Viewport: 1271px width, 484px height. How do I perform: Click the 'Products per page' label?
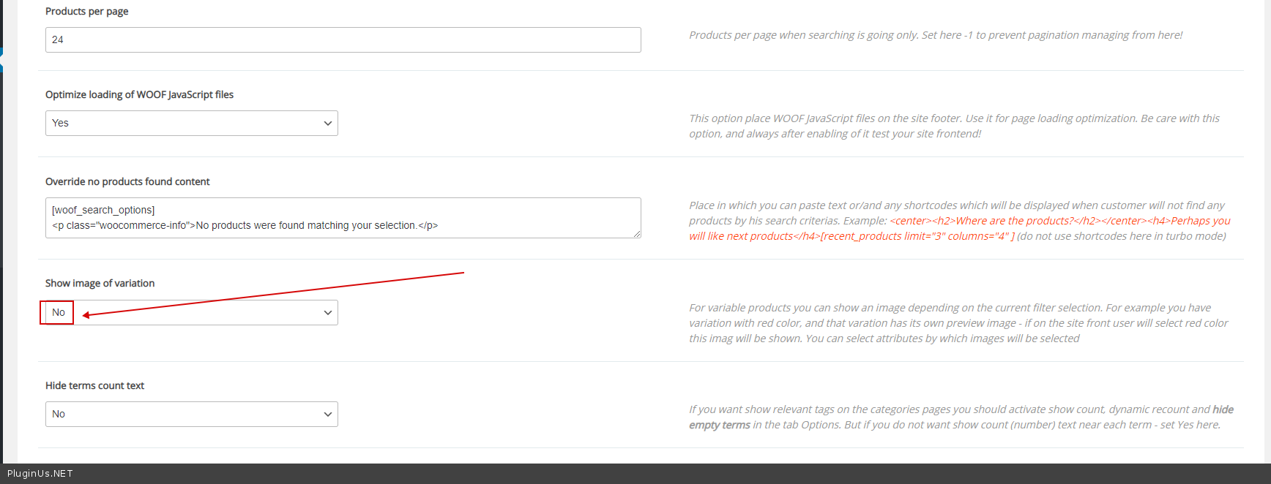pyautogui.click(x=86, y=12)
